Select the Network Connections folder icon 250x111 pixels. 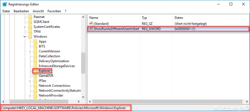[36, 86]
